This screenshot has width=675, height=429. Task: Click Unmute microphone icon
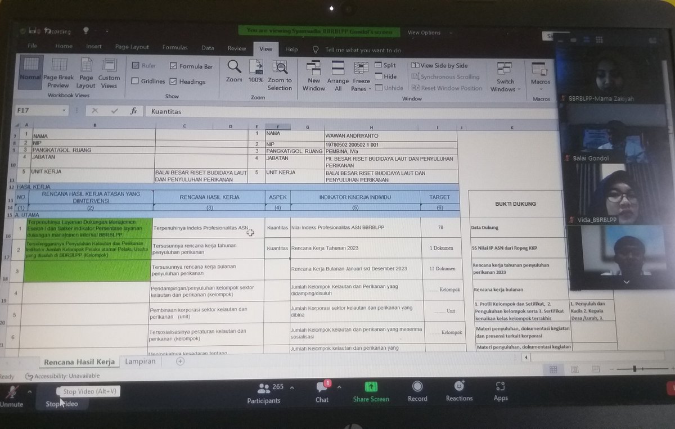tap(11, 396)
